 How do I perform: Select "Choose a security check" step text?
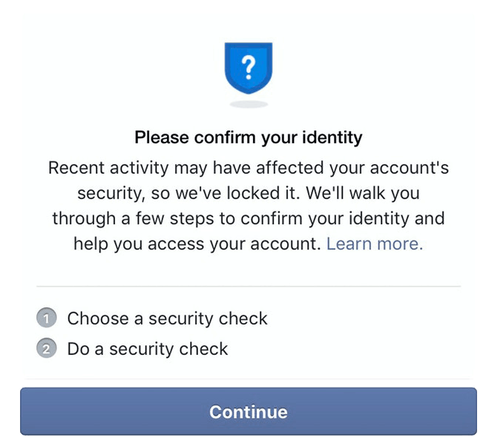point(168,318)
